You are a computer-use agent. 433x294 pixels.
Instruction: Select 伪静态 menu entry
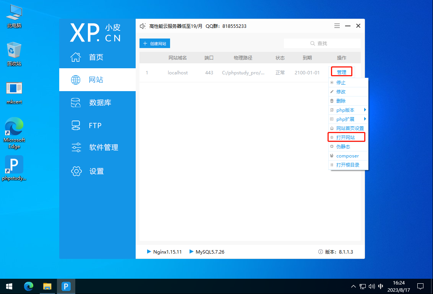348,146
